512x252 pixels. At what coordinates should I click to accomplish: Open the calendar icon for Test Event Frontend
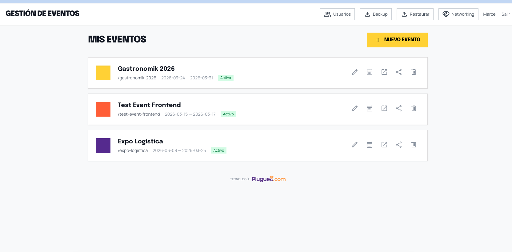[x=370, y=108]
